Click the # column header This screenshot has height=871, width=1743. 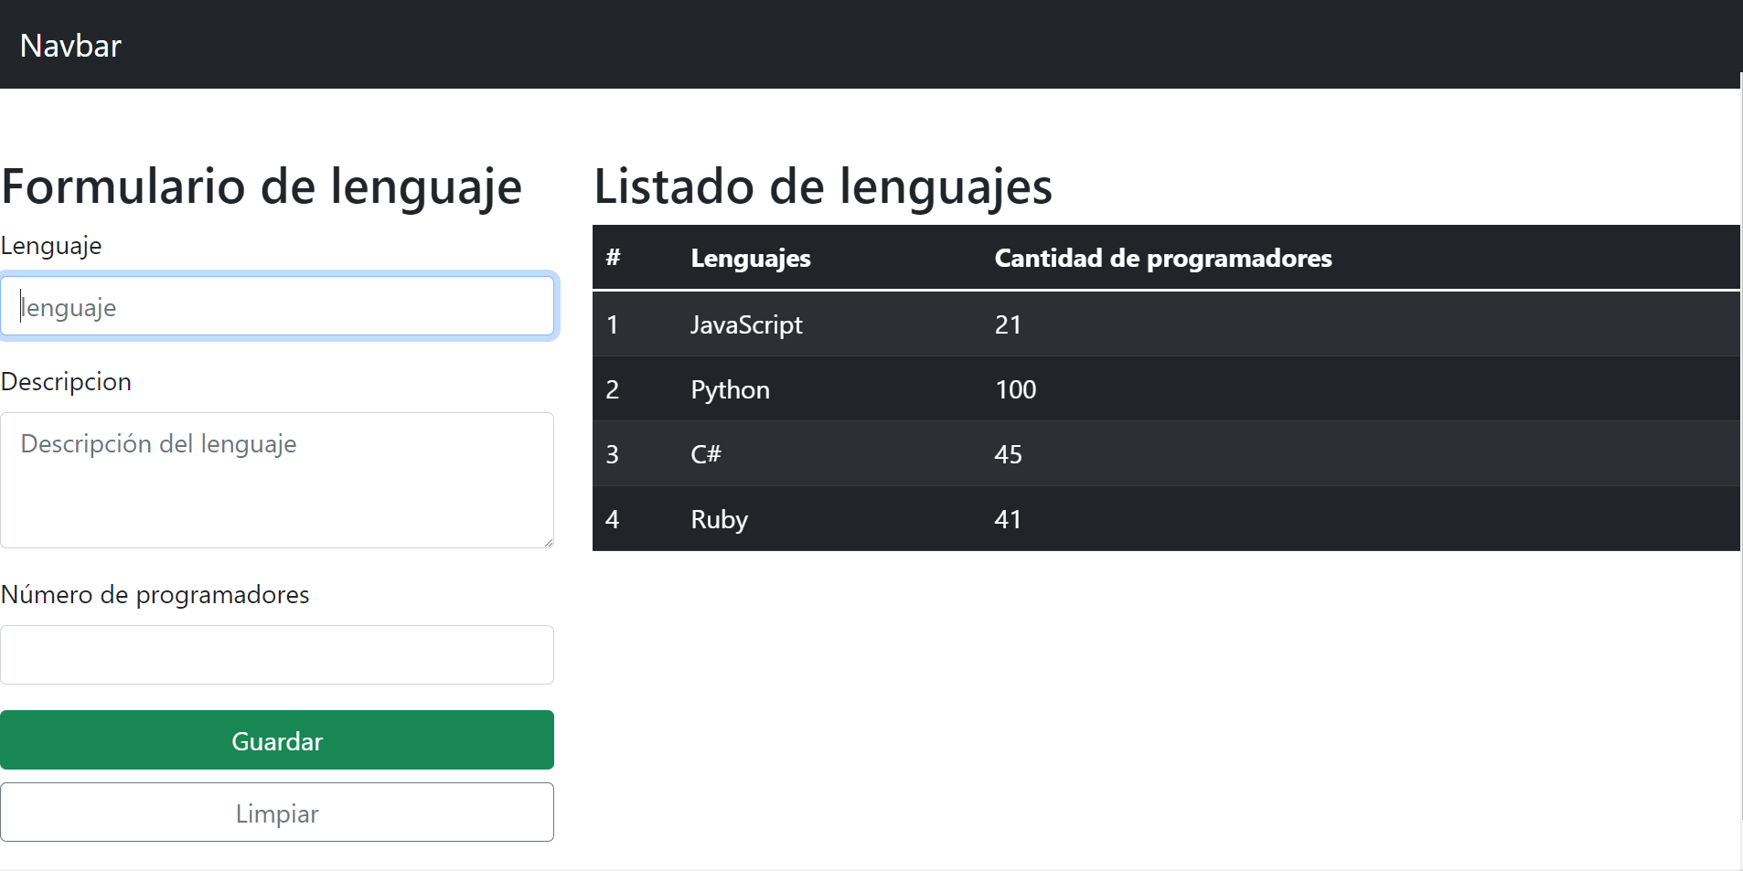click(x=613, y=258)
